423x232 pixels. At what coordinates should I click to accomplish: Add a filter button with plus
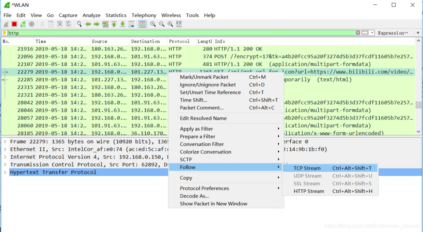point(418,33)
